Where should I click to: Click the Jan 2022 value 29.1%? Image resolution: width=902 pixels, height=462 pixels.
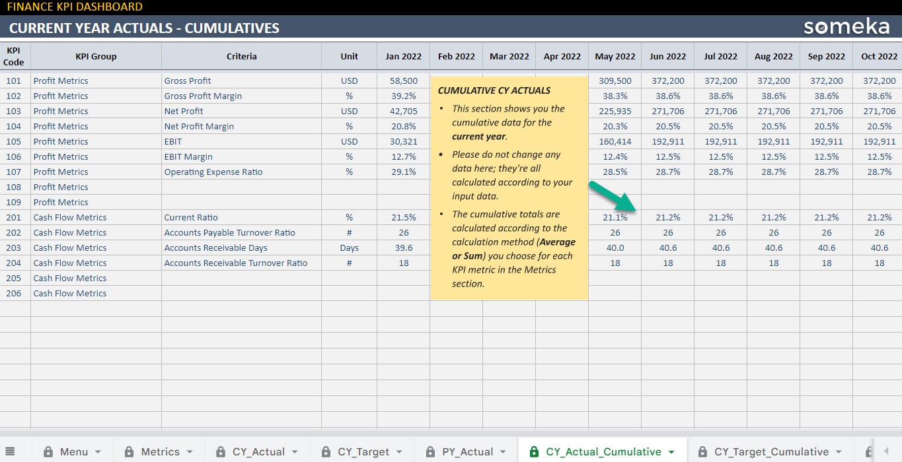click(403, 172)
